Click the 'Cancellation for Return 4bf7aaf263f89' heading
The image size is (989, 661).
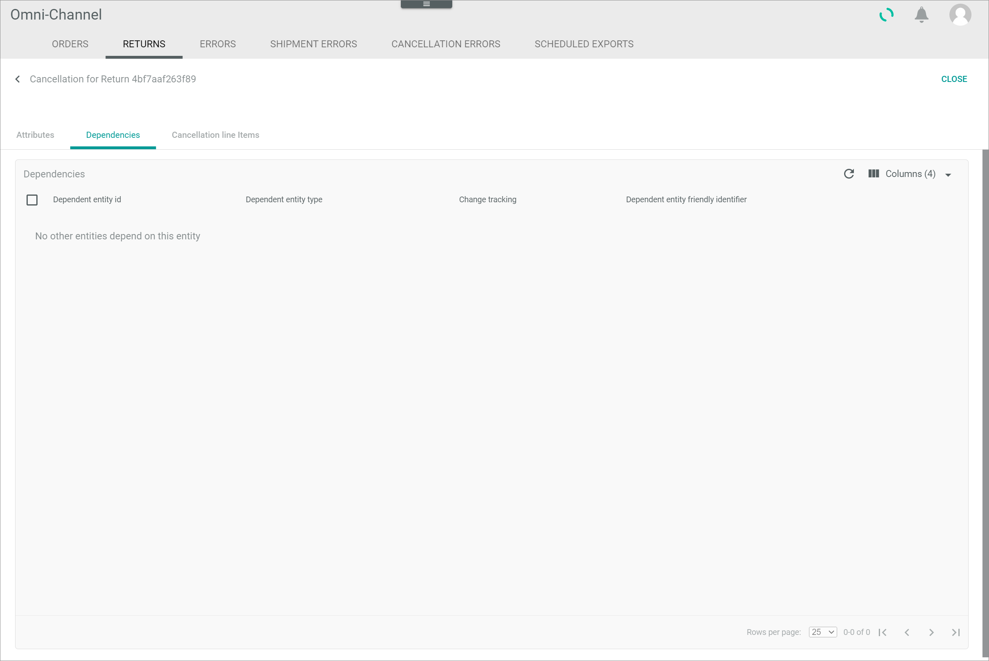(x=113, y=79)
